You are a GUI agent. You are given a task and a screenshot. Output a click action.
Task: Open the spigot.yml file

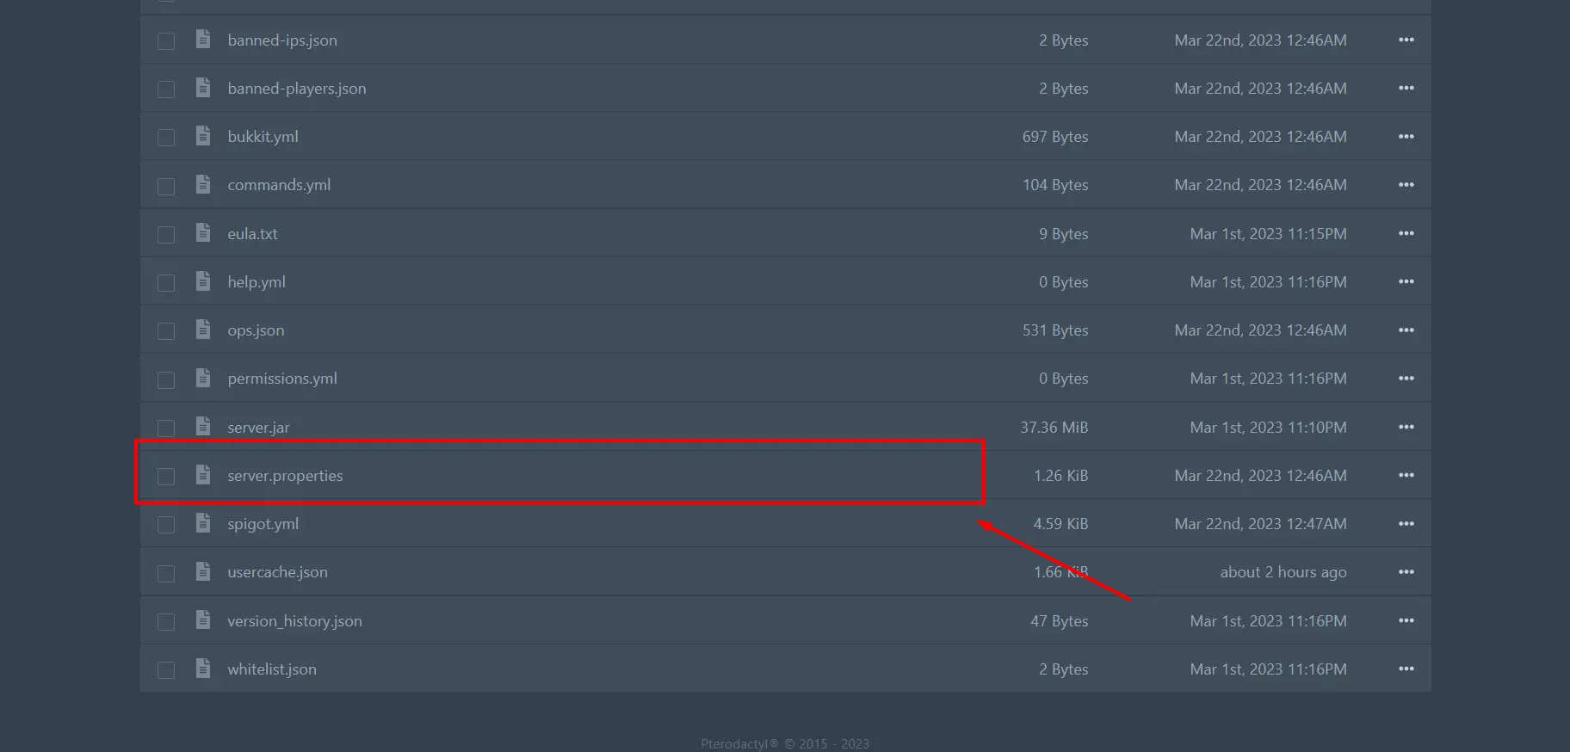pyautogui.click(x=263, y=524)
